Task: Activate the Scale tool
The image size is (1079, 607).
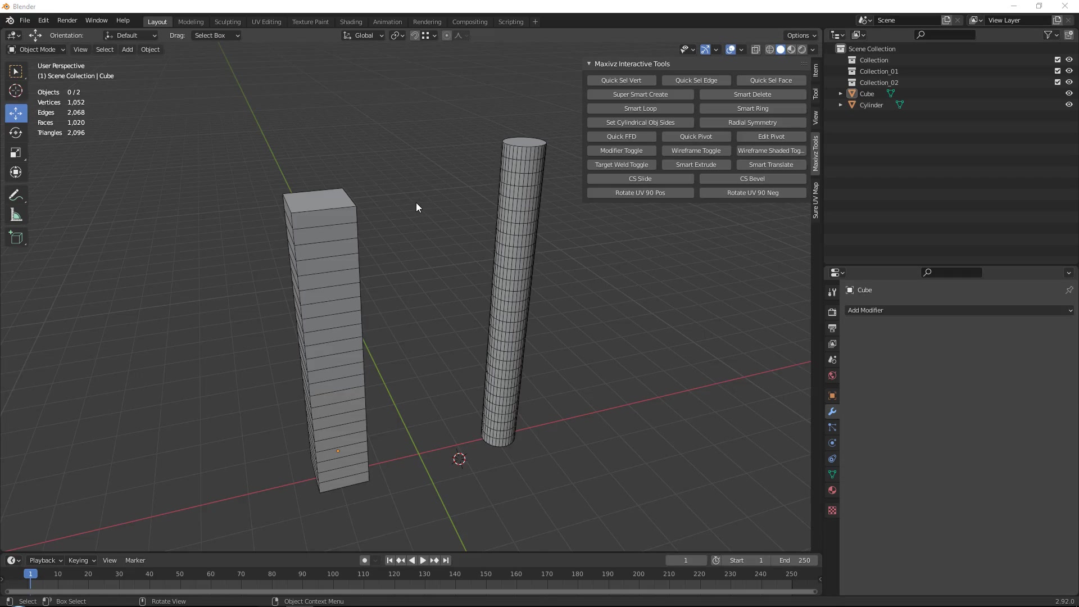Action: [16, 153]
